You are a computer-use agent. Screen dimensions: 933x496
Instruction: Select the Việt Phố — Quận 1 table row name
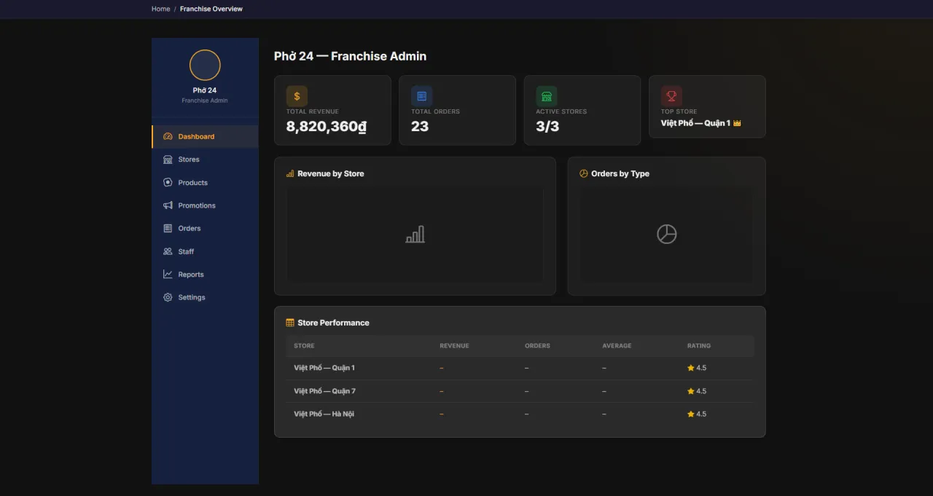pyautogui.click(x=324, y=368)
